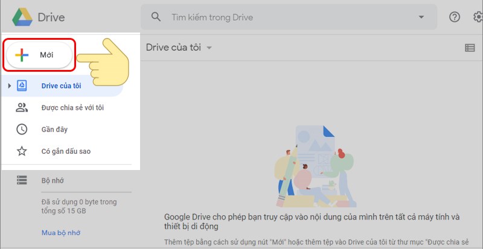This screenshot has height=249, width=483.
Task: Click the Đã sử dụng 0 byte text
Action: [79, 207]
